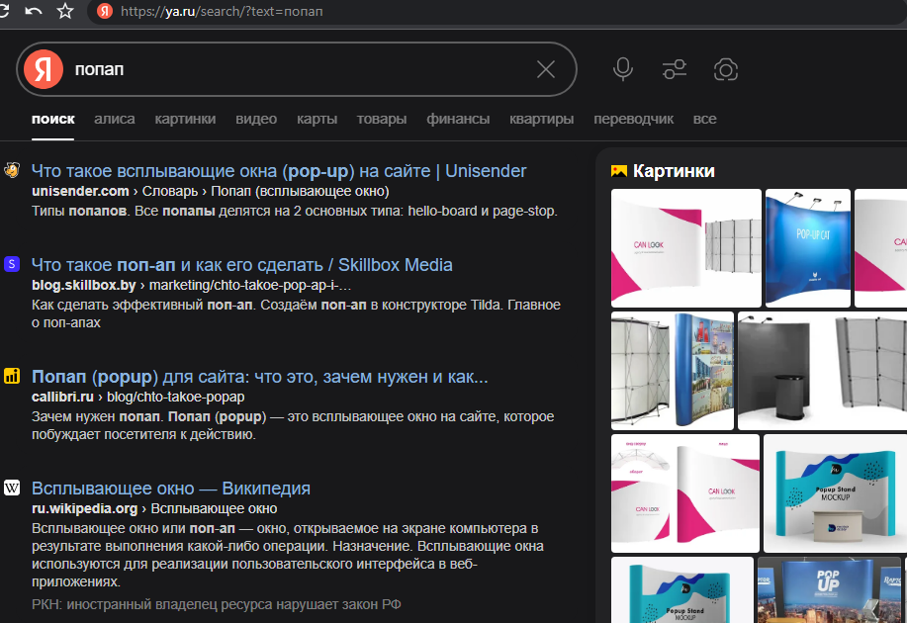Open the Алиса tab
Viewport: 907px width, 623px height.
(115, 119)
